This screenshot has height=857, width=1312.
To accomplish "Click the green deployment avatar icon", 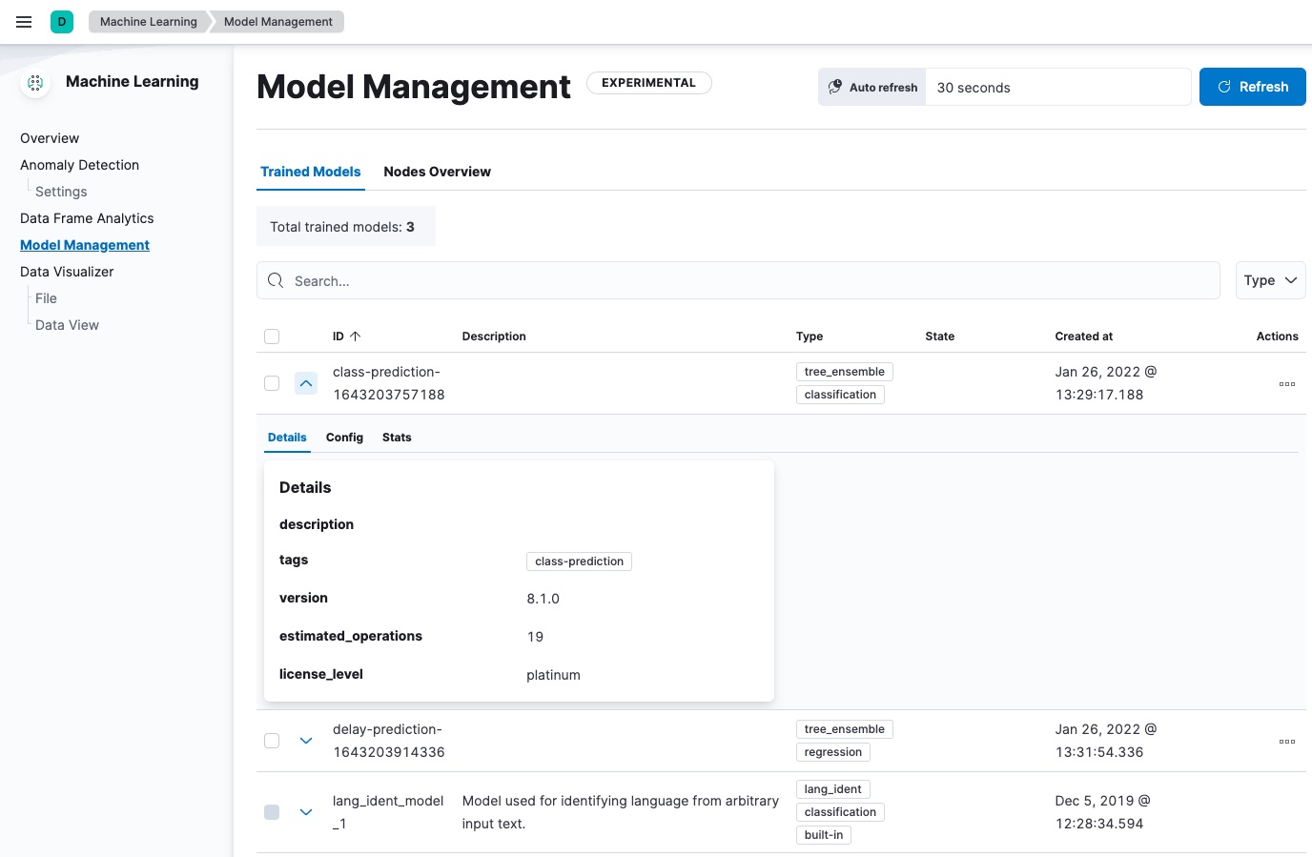I will [x=61, y=20].
